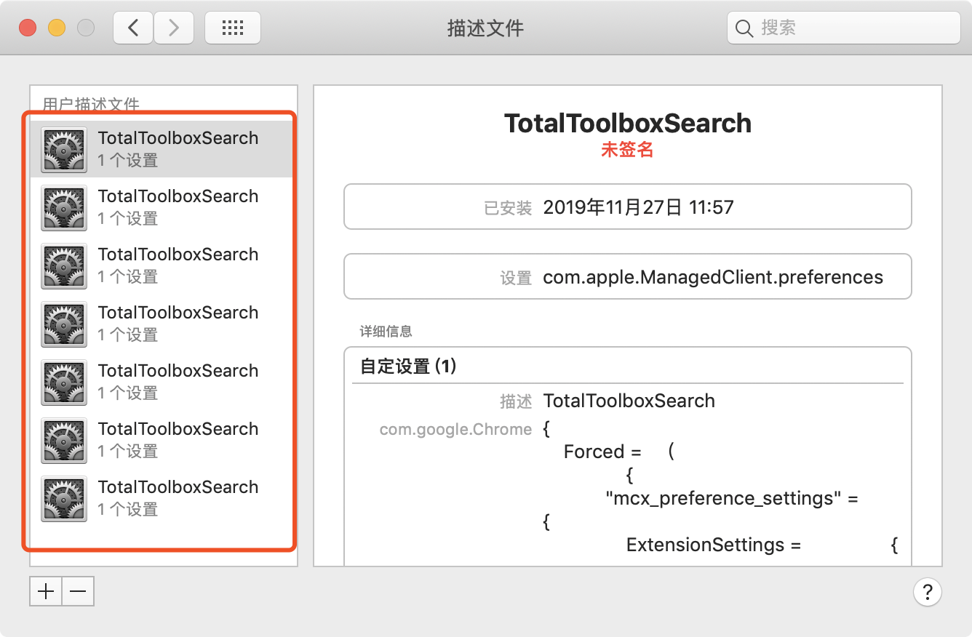
Task: Click the bold TotalToolboxSearch heading in the detail pane
Action: [628, 124]
